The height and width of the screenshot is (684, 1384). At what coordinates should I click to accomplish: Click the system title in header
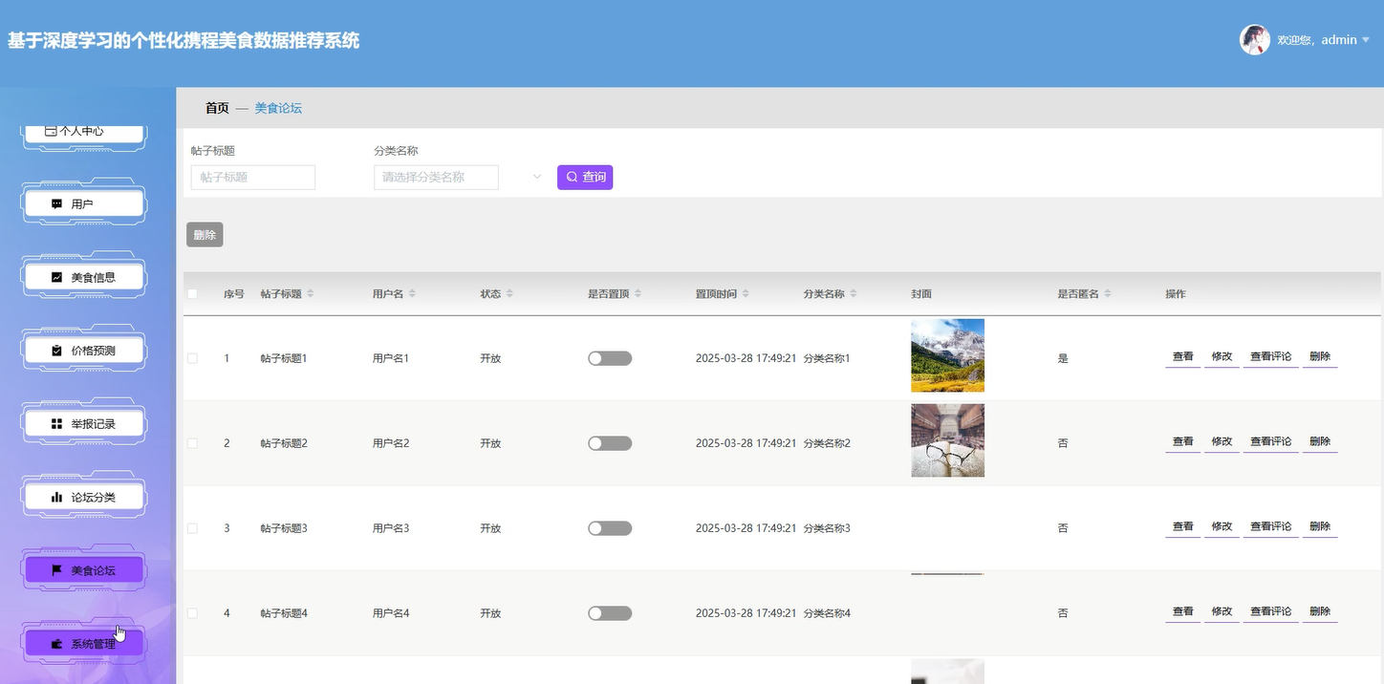pyautogui.click(x=184, y=41)
